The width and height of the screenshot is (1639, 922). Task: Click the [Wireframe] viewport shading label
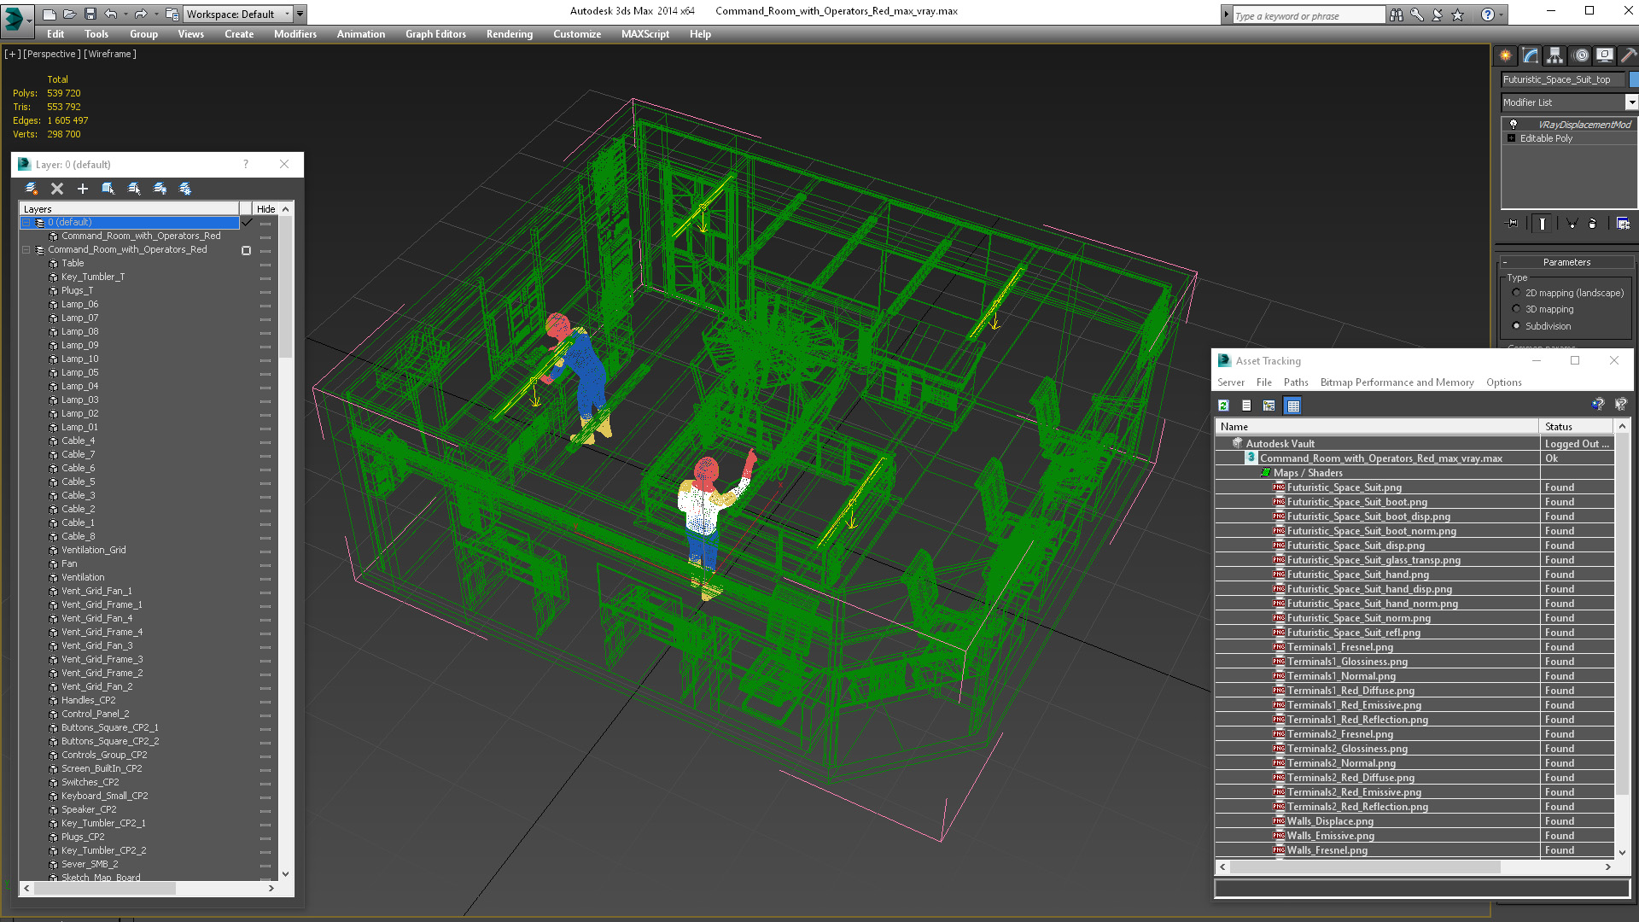pyautogui.click(x=110, y=54)
